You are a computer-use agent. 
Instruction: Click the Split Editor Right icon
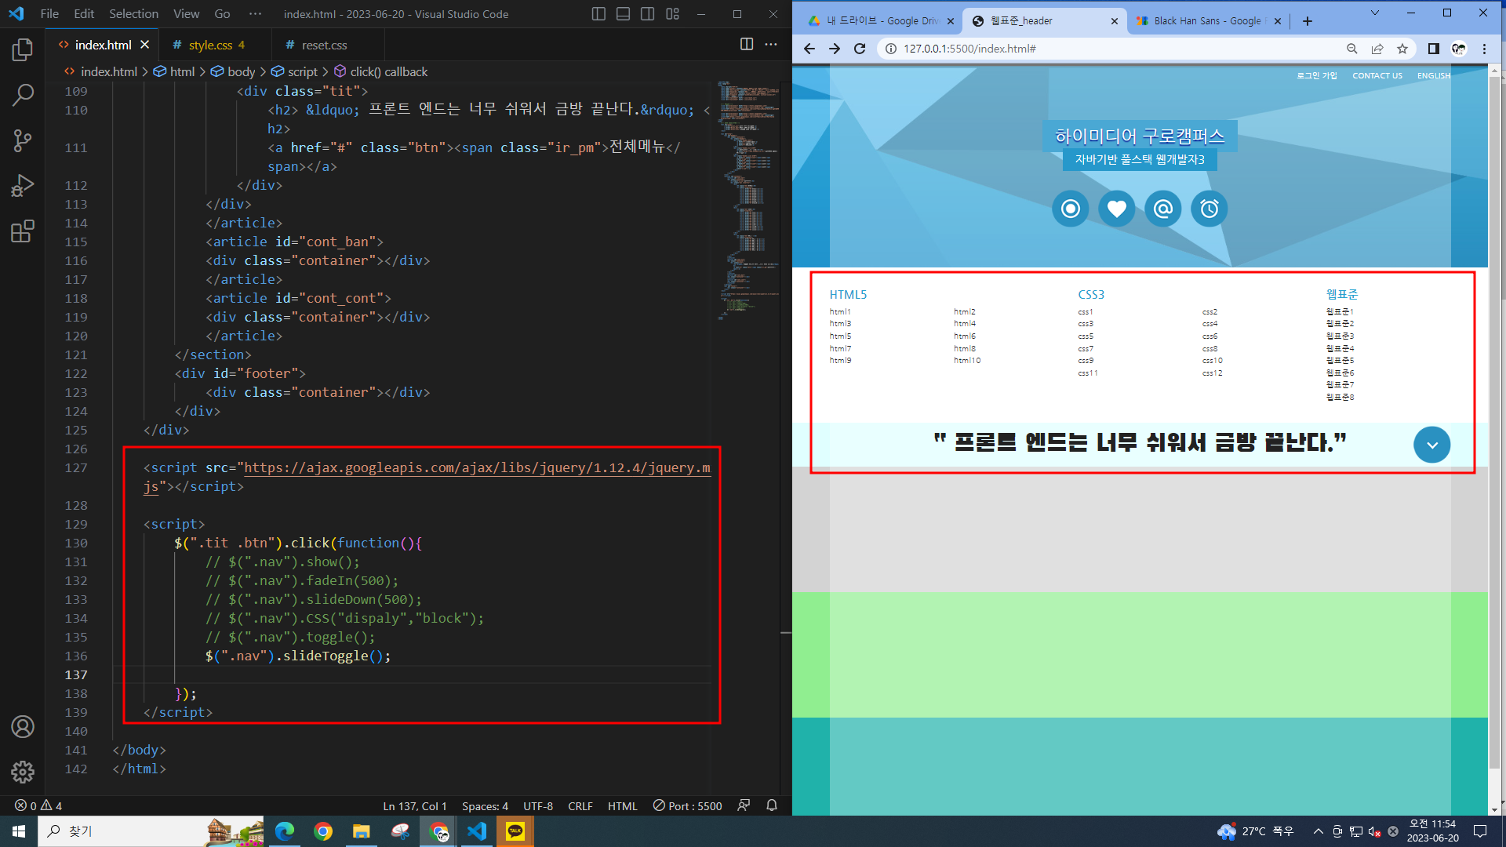pyautogui.click(x=747, y=45)
